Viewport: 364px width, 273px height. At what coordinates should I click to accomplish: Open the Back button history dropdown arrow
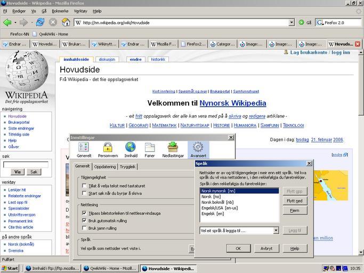pyautogui.click(x=15, y=22)
